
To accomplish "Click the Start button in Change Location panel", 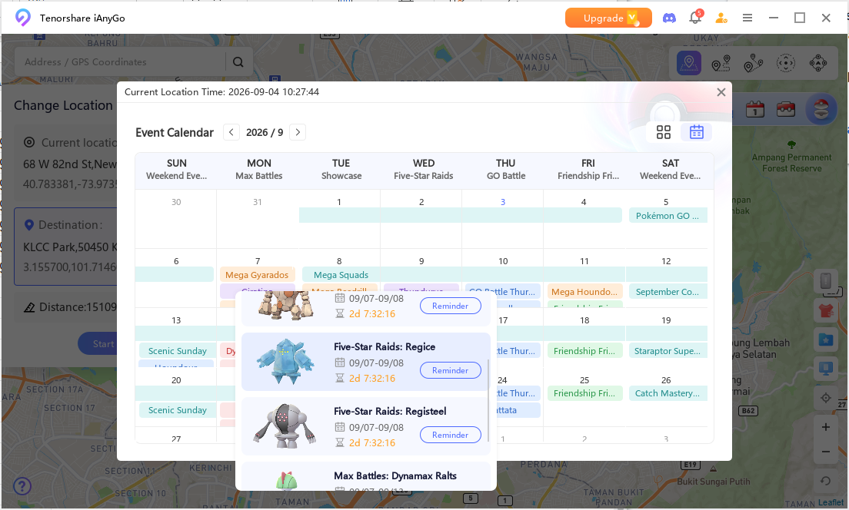I will click(x=103, y=344).
